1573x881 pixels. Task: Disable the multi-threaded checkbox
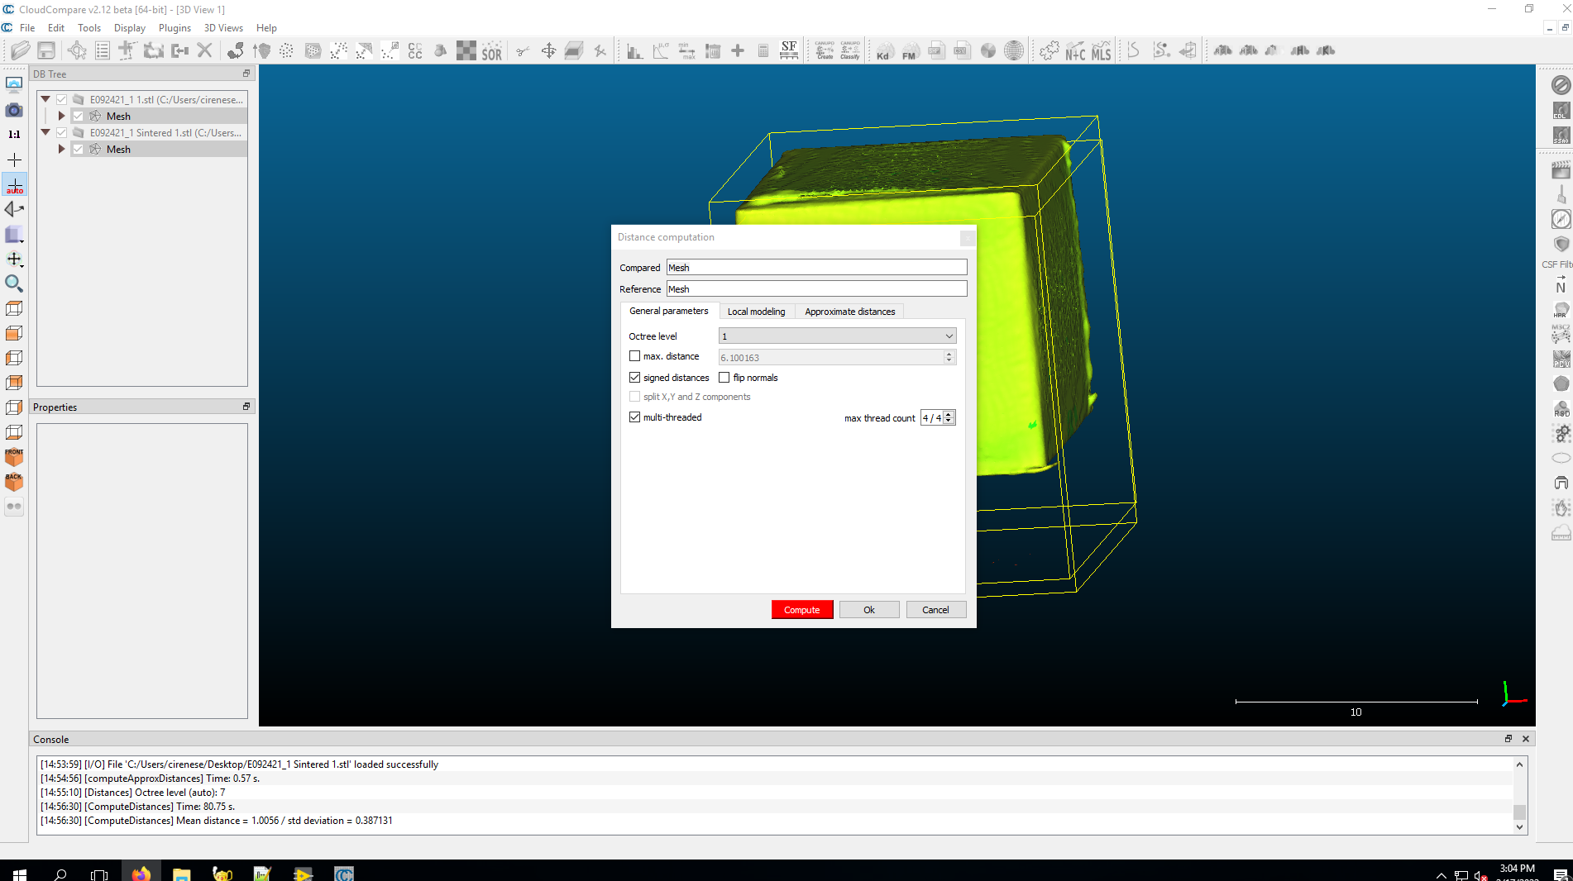click(634, 417)
